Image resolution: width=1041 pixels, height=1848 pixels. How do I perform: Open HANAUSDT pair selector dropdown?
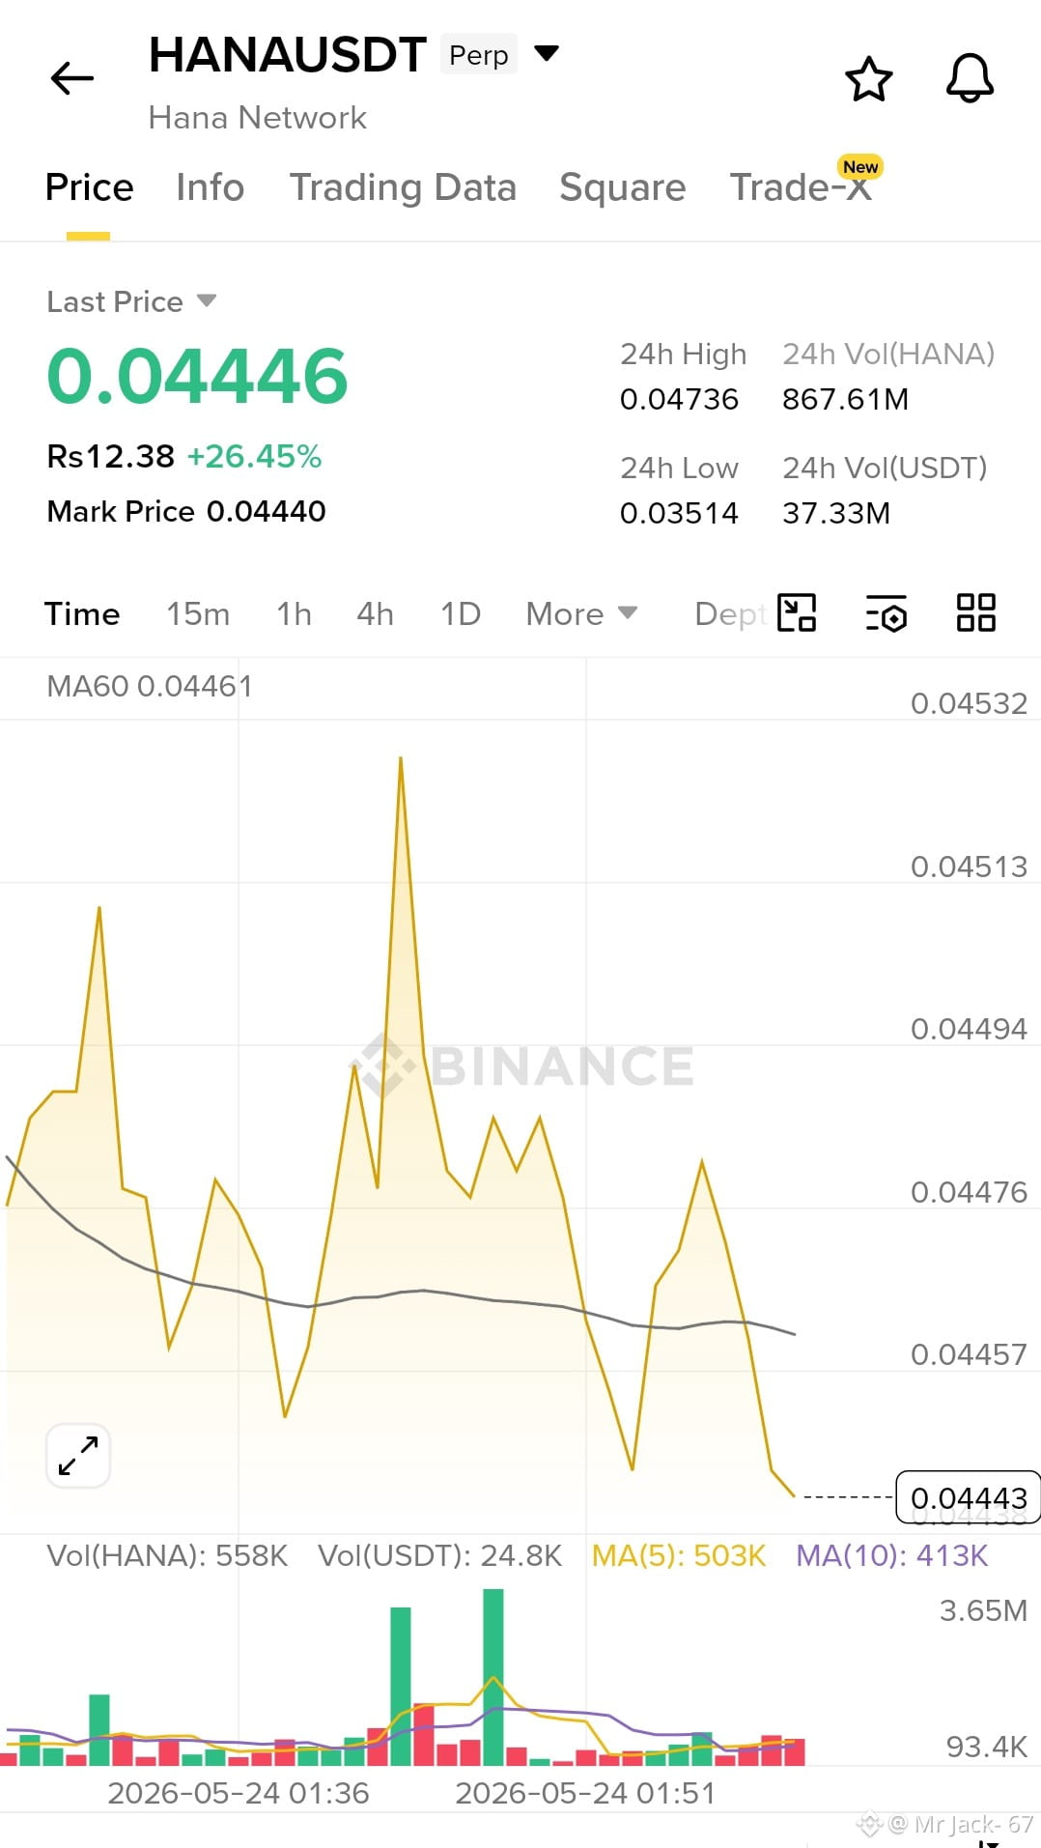tap(547, 53)
